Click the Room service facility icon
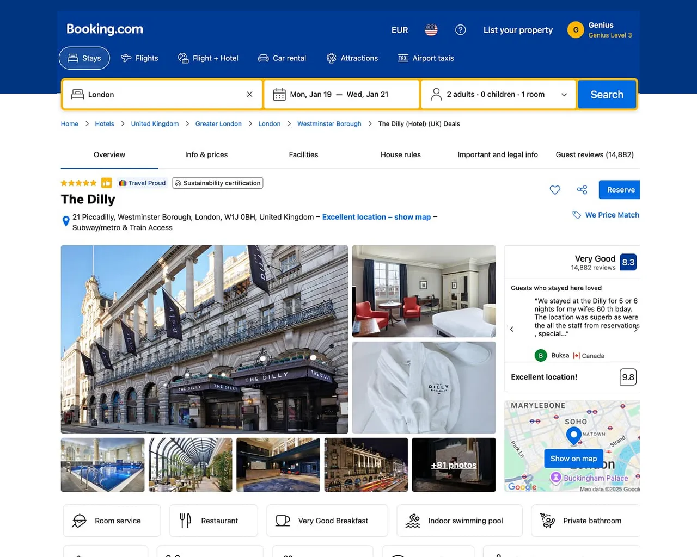 (80, 521)
